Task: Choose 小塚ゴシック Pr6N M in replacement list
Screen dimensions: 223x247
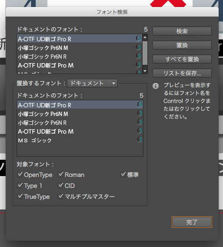Action: click(x=80, y=114)
